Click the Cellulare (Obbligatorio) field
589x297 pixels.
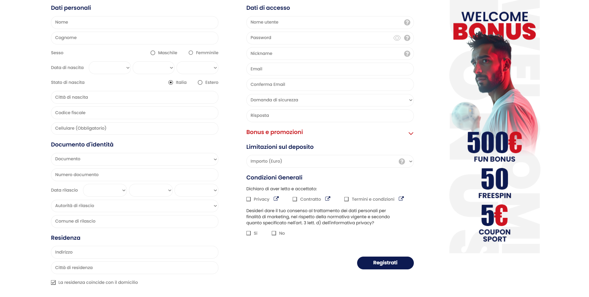[135, 128]
